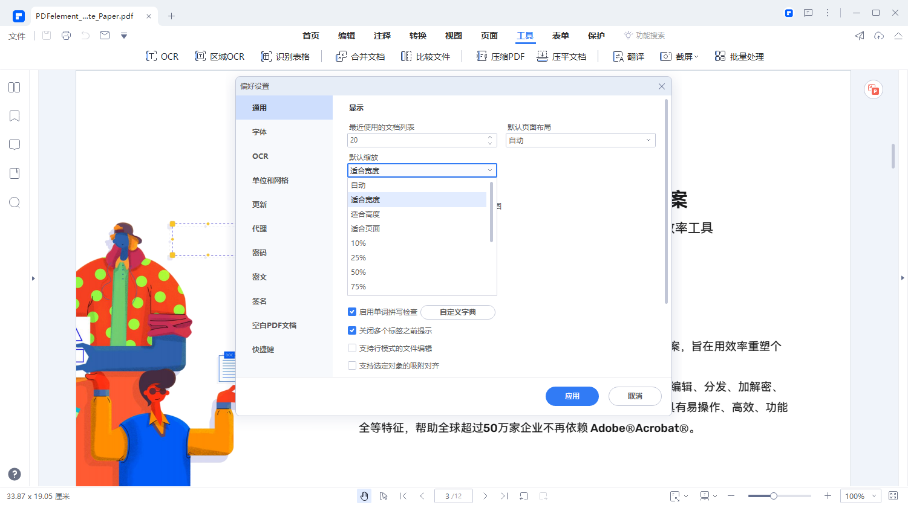Open the search panel in the left sidebar
This screenshot has height=505, width=908.
(14, 202)
